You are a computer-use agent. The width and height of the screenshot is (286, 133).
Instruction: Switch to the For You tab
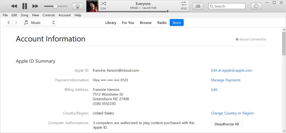point(128,23)
